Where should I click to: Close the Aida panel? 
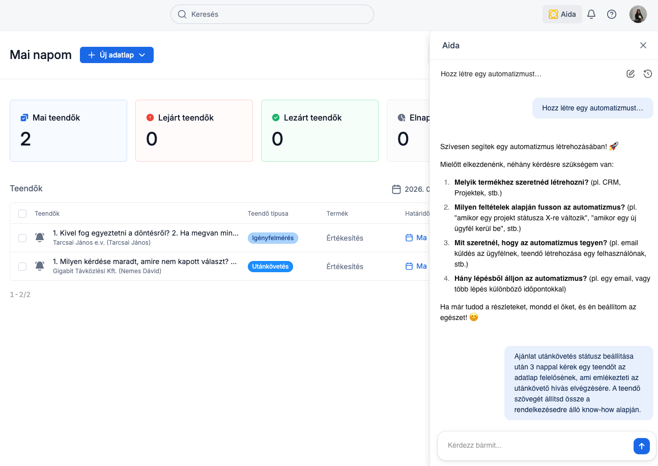click(643, 45)
